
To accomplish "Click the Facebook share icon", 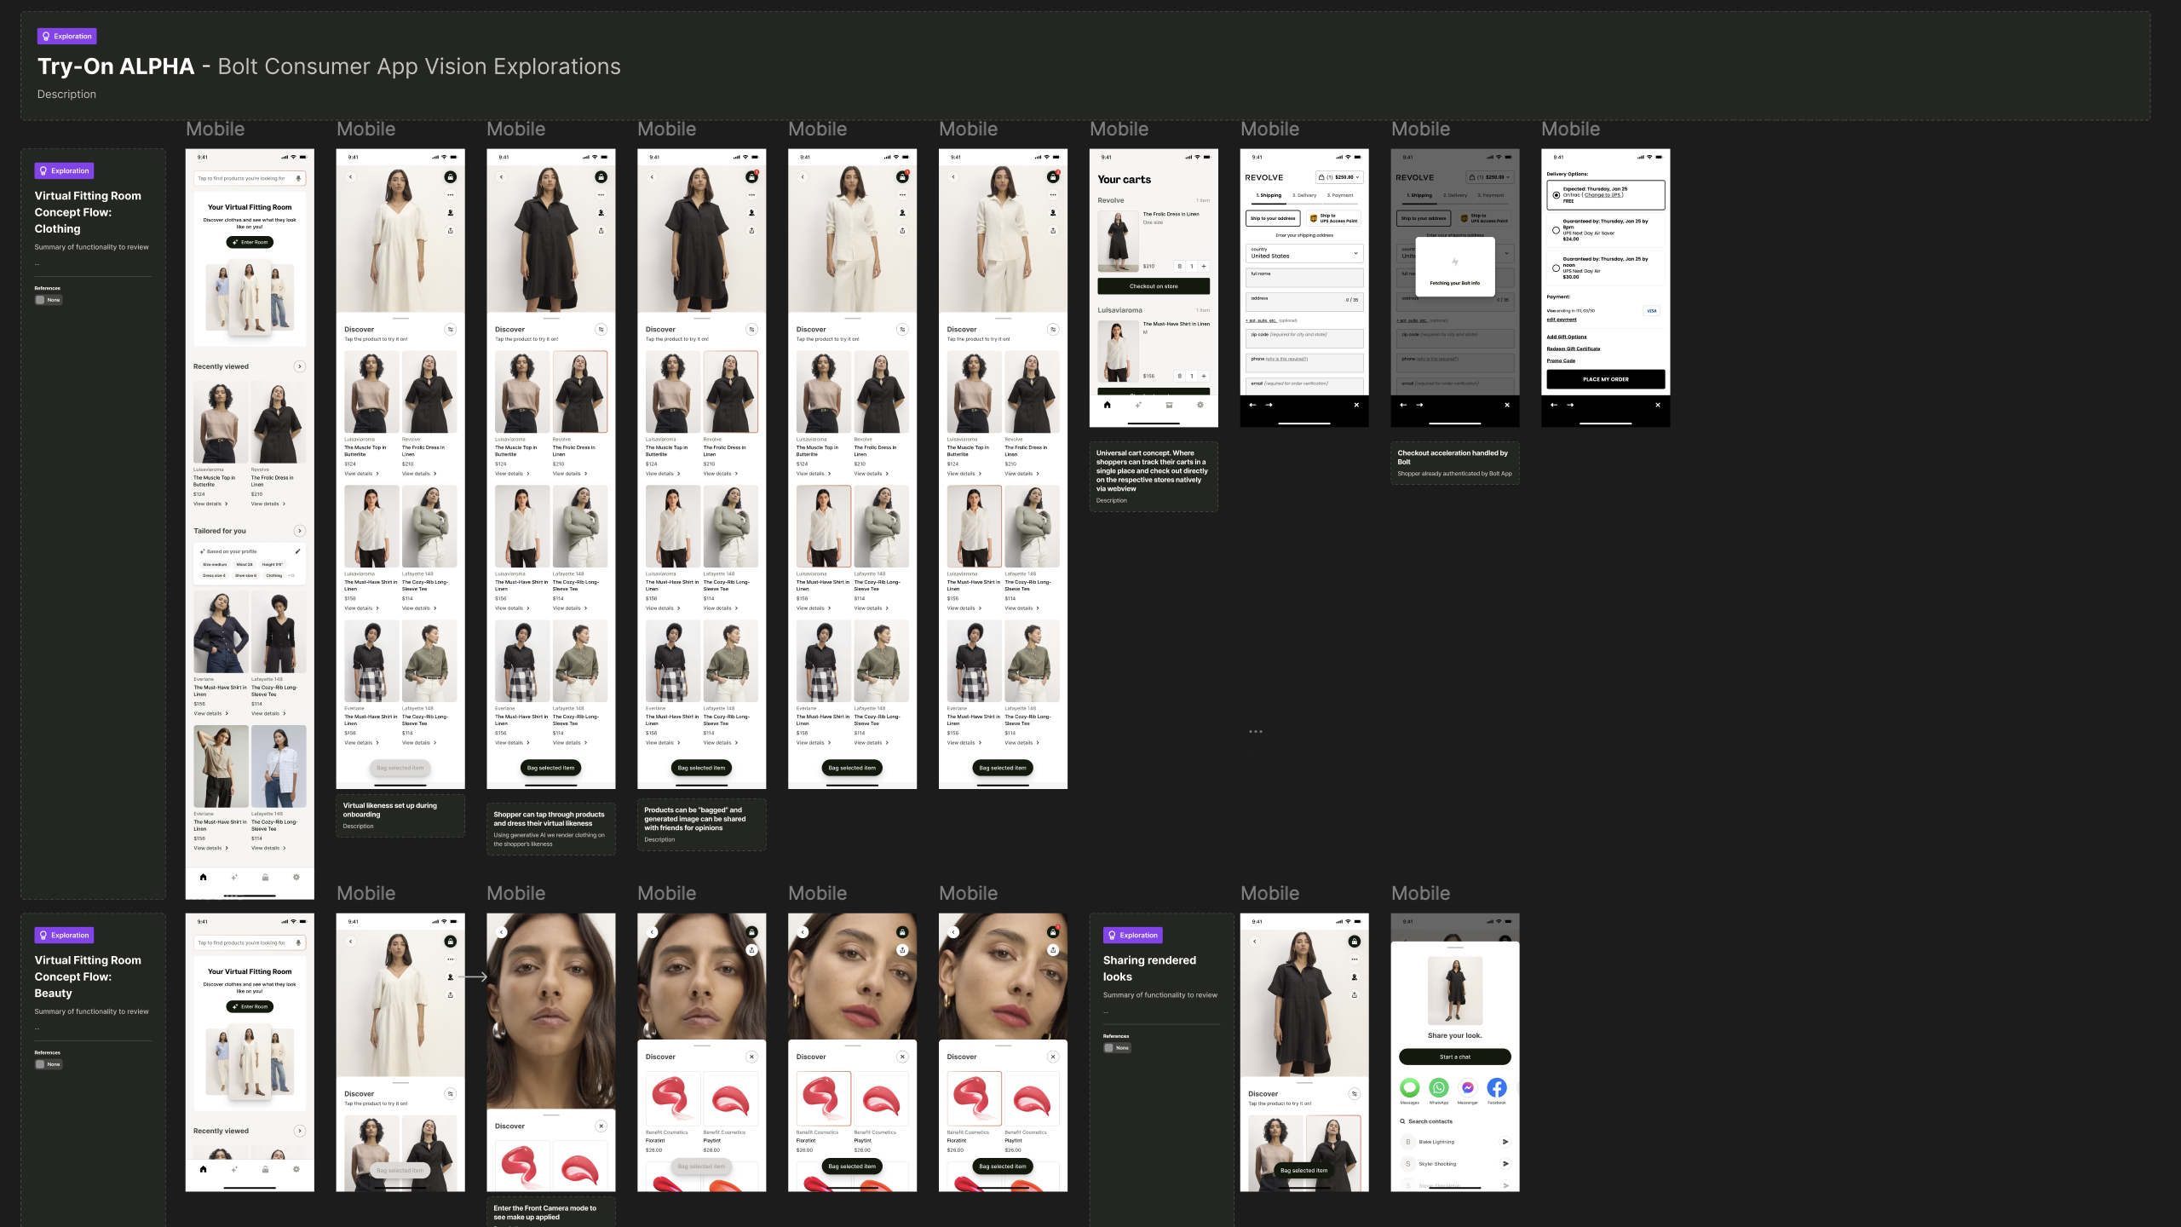I will [x=1497, y=1088].
